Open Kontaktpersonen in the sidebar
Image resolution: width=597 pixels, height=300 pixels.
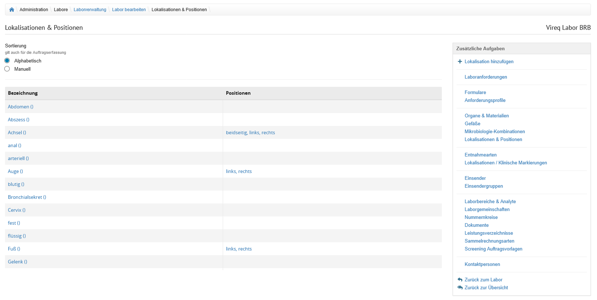pos(482,264)
